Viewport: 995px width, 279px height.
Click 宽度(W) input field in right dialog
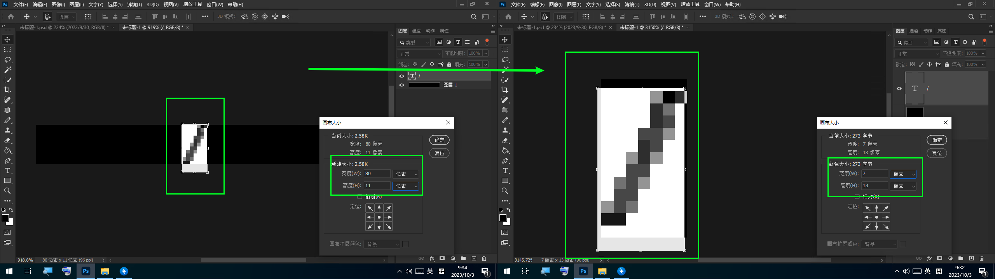coord(874,174)
